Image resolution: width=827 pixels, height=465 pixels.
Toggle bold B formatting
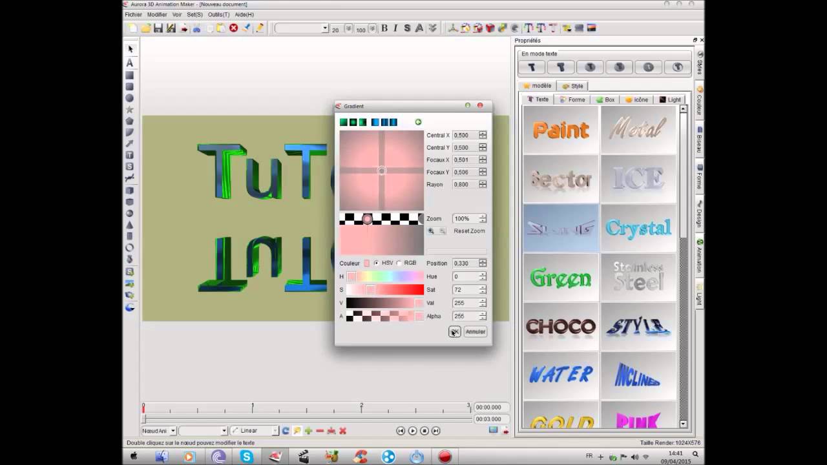point(384,28)
